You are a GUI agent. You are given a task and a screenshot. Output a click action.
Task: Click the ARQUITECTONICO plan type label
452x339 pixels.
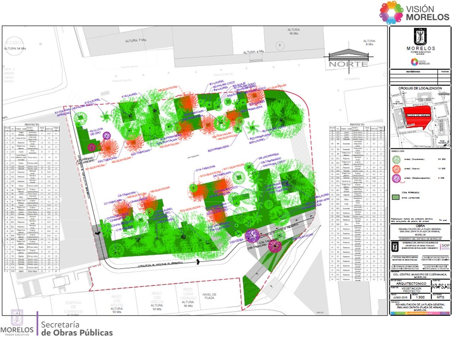pos(410,283)
